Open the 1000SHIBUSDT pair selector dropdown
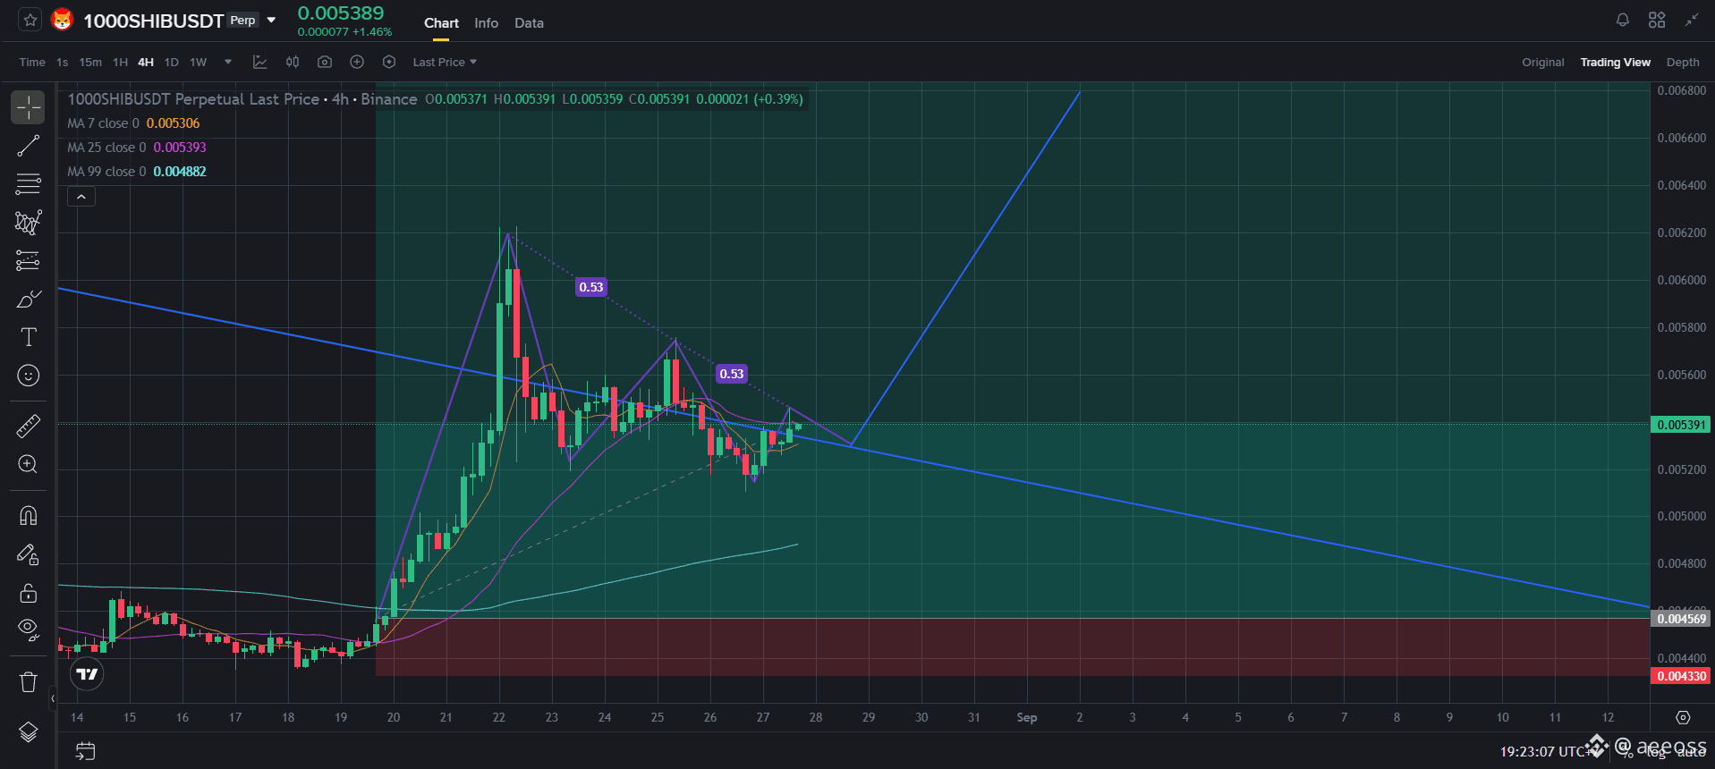Viewport: 1715px width, 769px height. [x=271, y=20]
